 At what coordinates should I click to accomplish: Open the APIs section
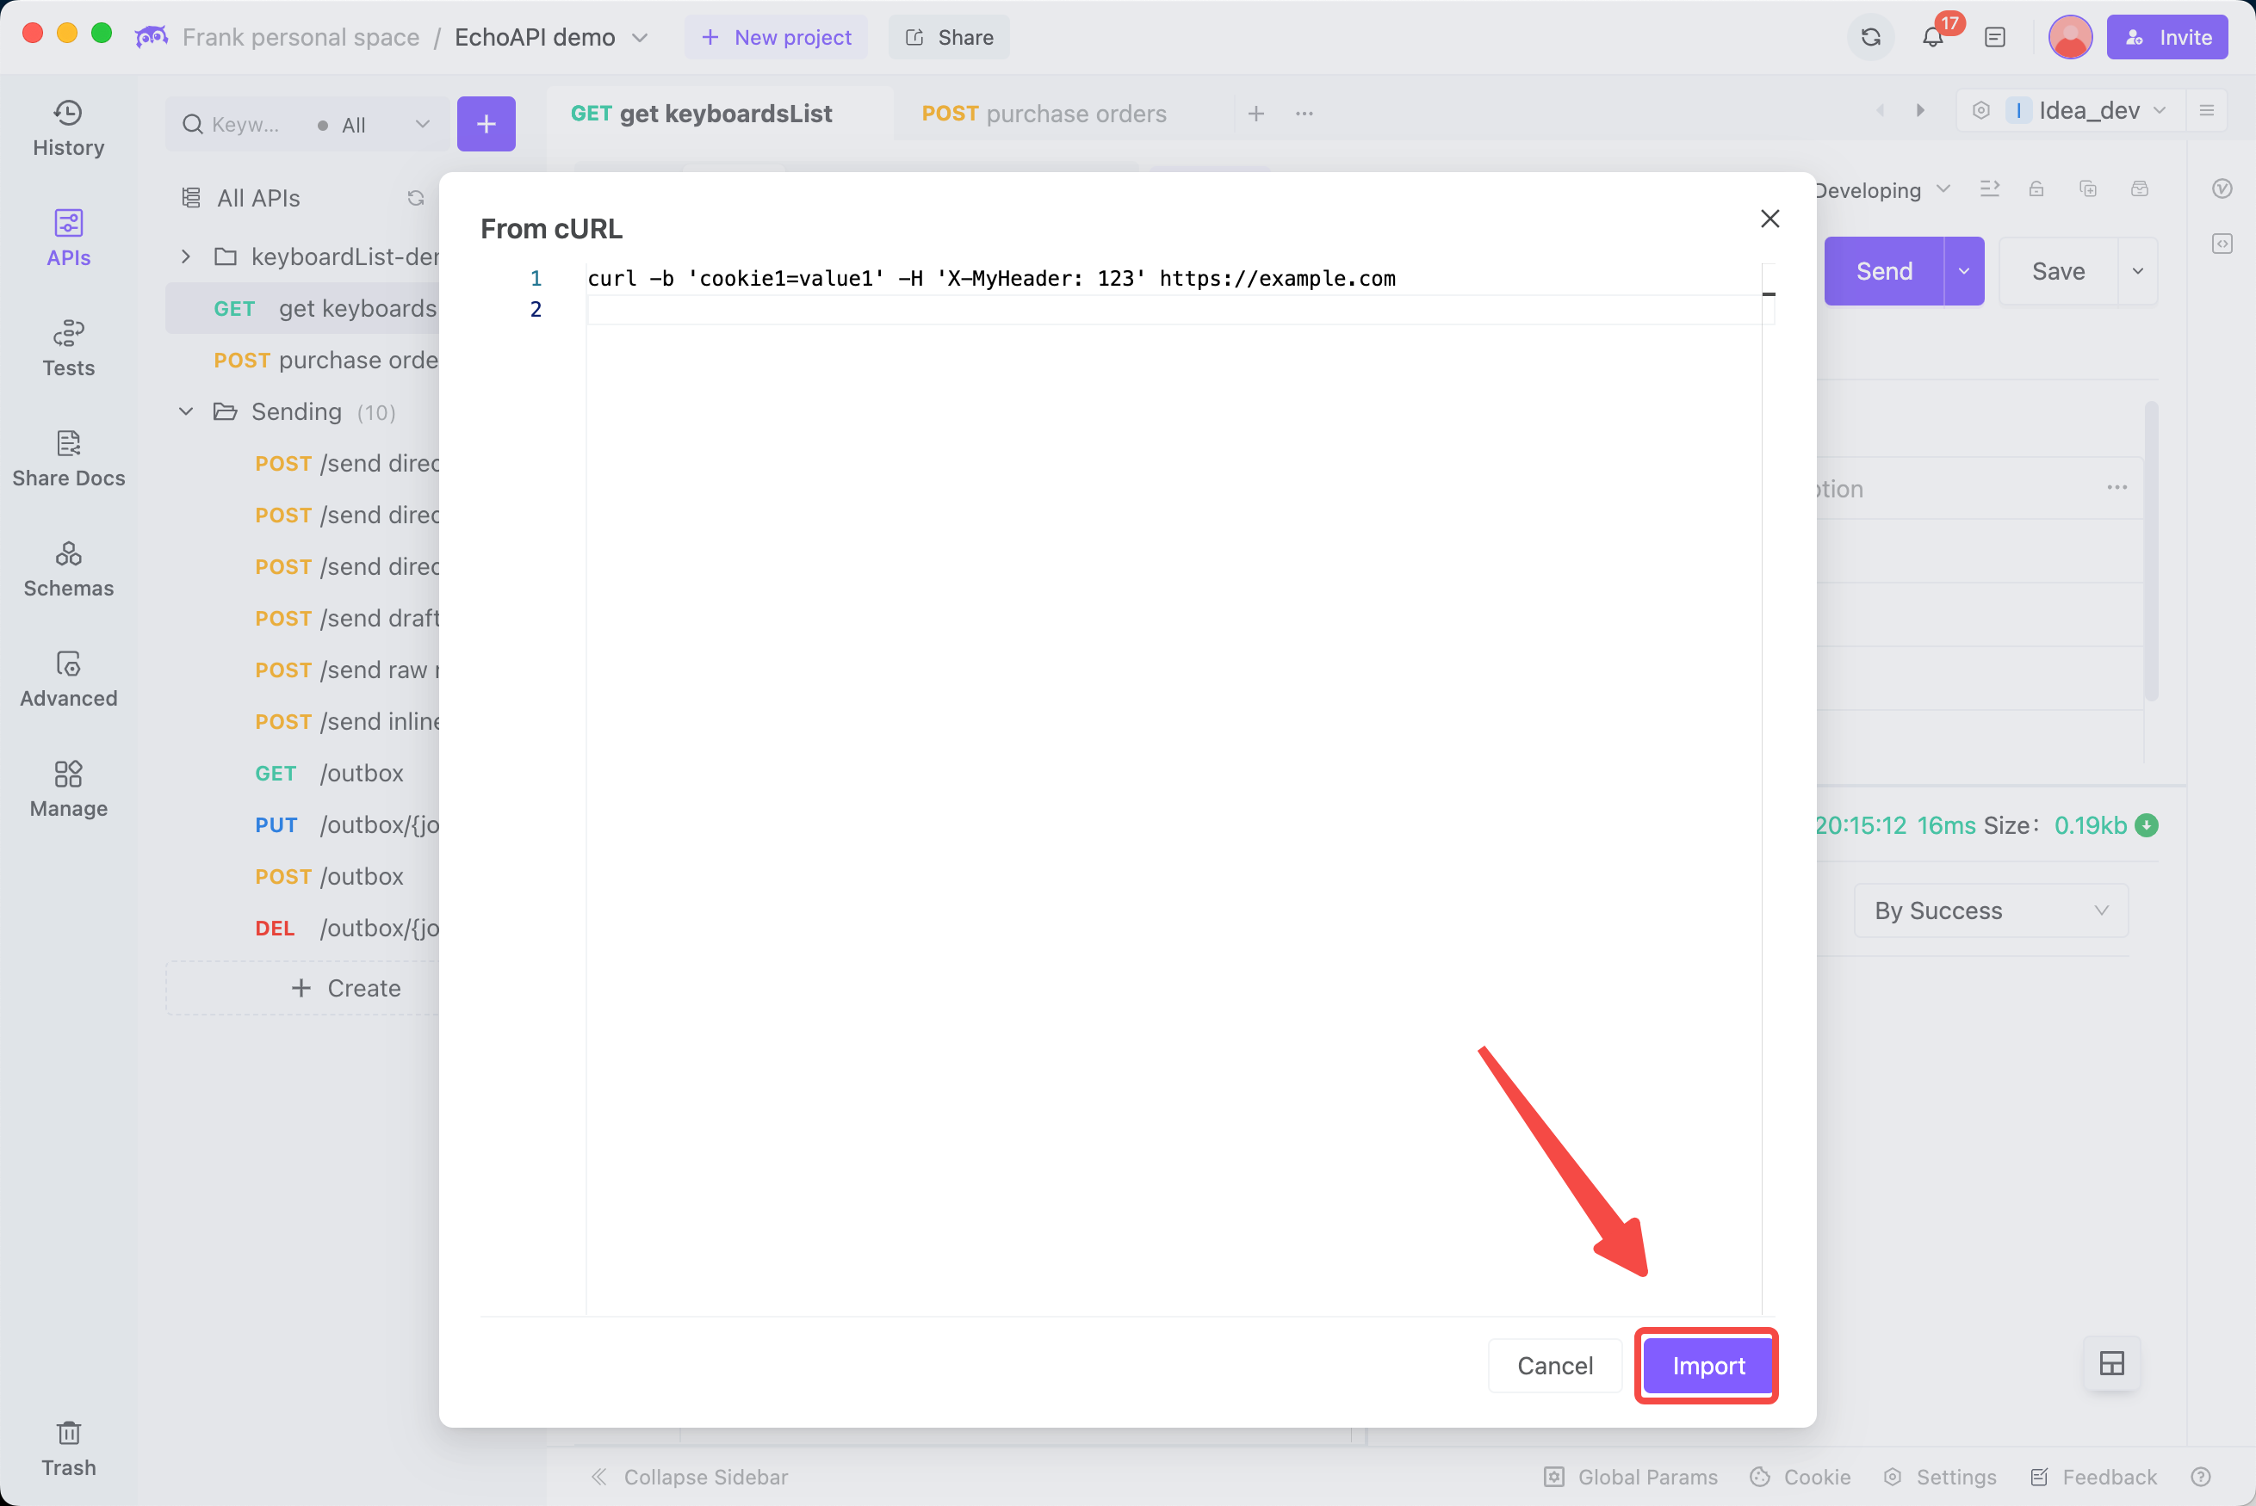[x=68, y=238]
